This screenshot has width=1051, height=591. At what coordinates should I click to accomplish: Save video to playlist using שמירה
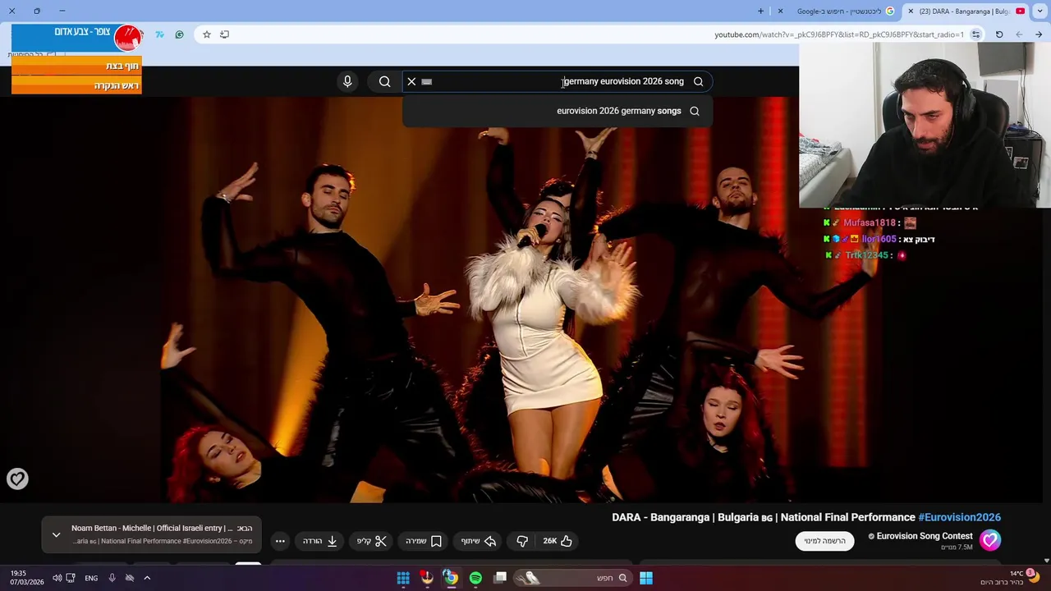tap(424, 541)
